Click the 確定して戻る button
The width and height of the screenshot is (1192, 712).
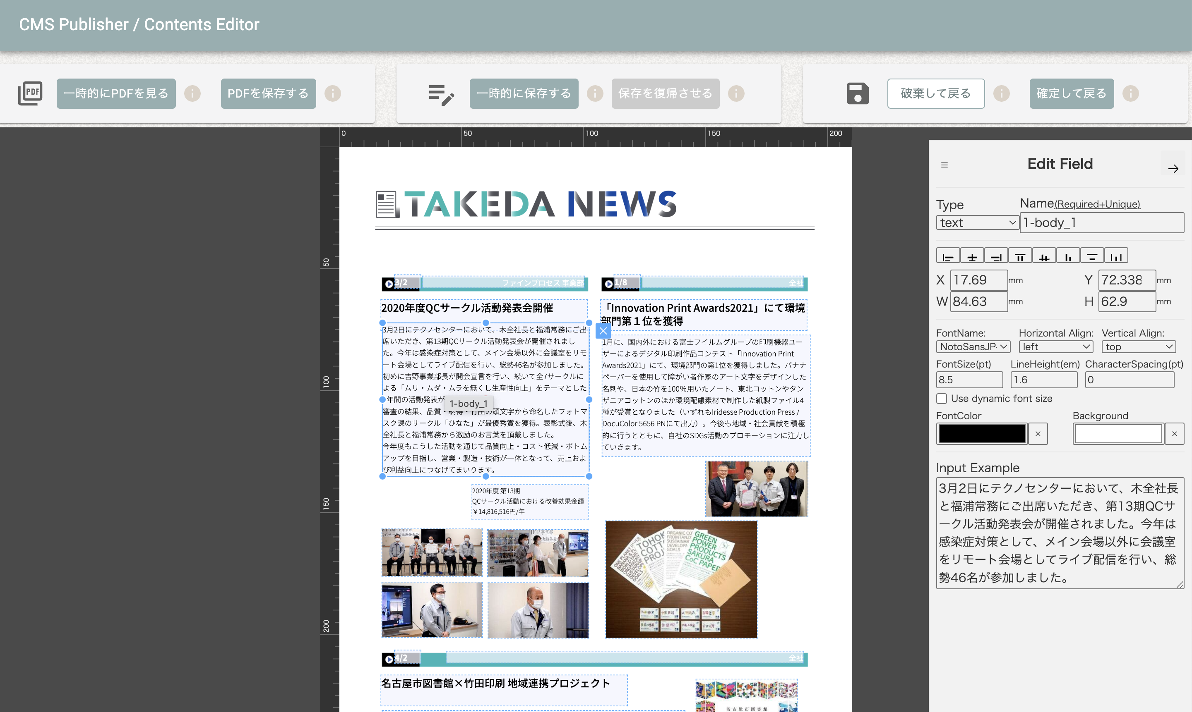point(1072,93)
